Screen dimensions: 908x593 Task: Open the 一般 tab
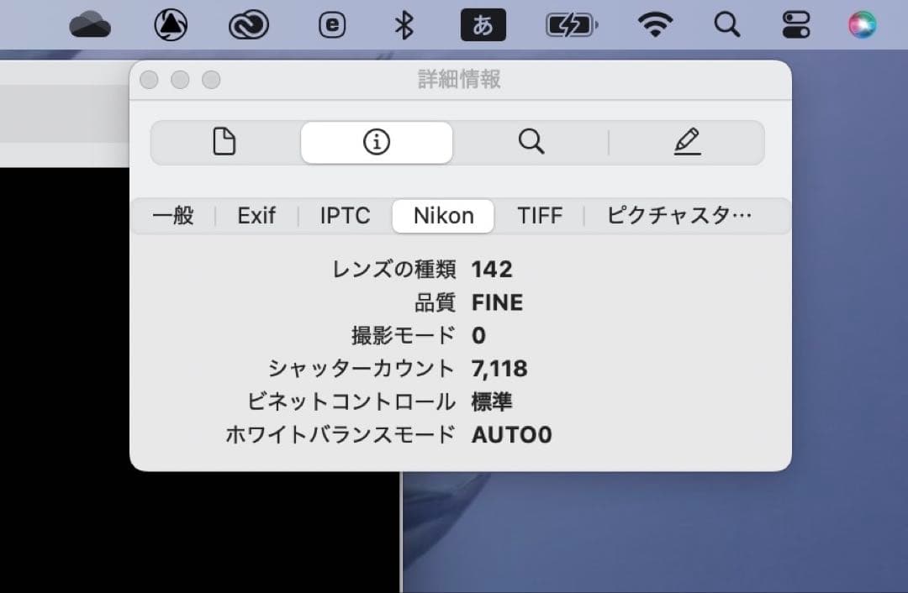(172, 216)
